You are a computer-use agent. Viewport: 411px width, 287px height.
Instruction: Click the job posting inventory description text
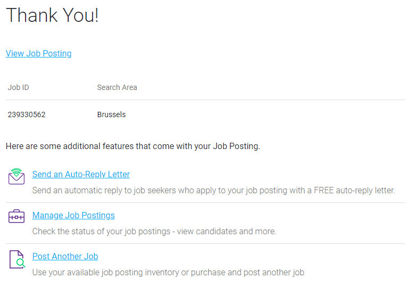[168, 272]
